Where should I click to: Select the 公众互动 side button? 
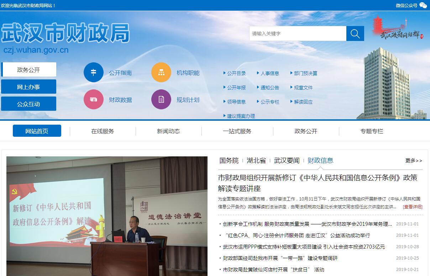tap(28, 104)
